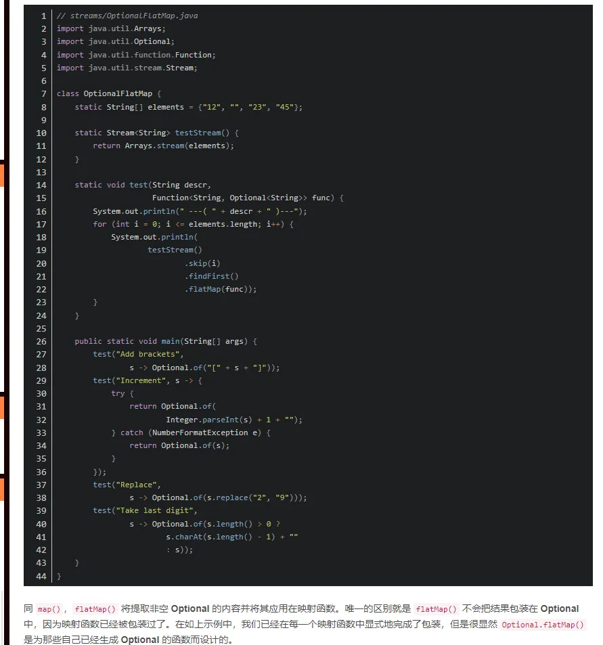Click 'class OptionalFlatMap {' declaration
603x645 pixels.
[109, 93]
